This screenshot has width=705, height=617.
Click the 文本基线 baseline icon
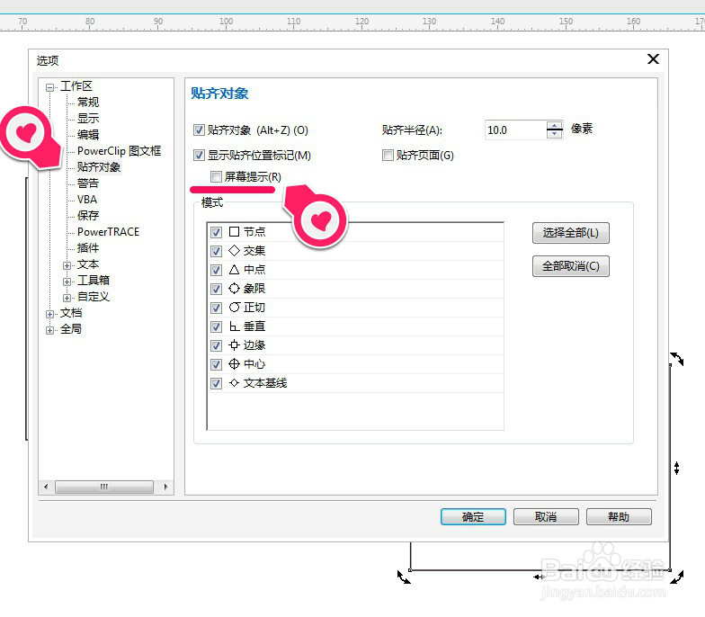tap(234, 383)
